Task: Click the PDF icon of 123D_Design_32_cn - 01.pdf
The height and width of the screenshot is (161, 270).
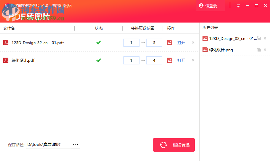Action: click(x=6, y=43)
